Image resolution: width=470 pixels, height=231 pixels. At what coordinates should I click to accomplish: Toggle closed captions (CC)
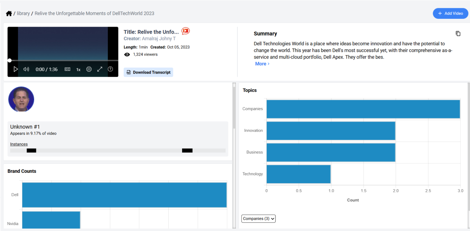pos(67,69)
